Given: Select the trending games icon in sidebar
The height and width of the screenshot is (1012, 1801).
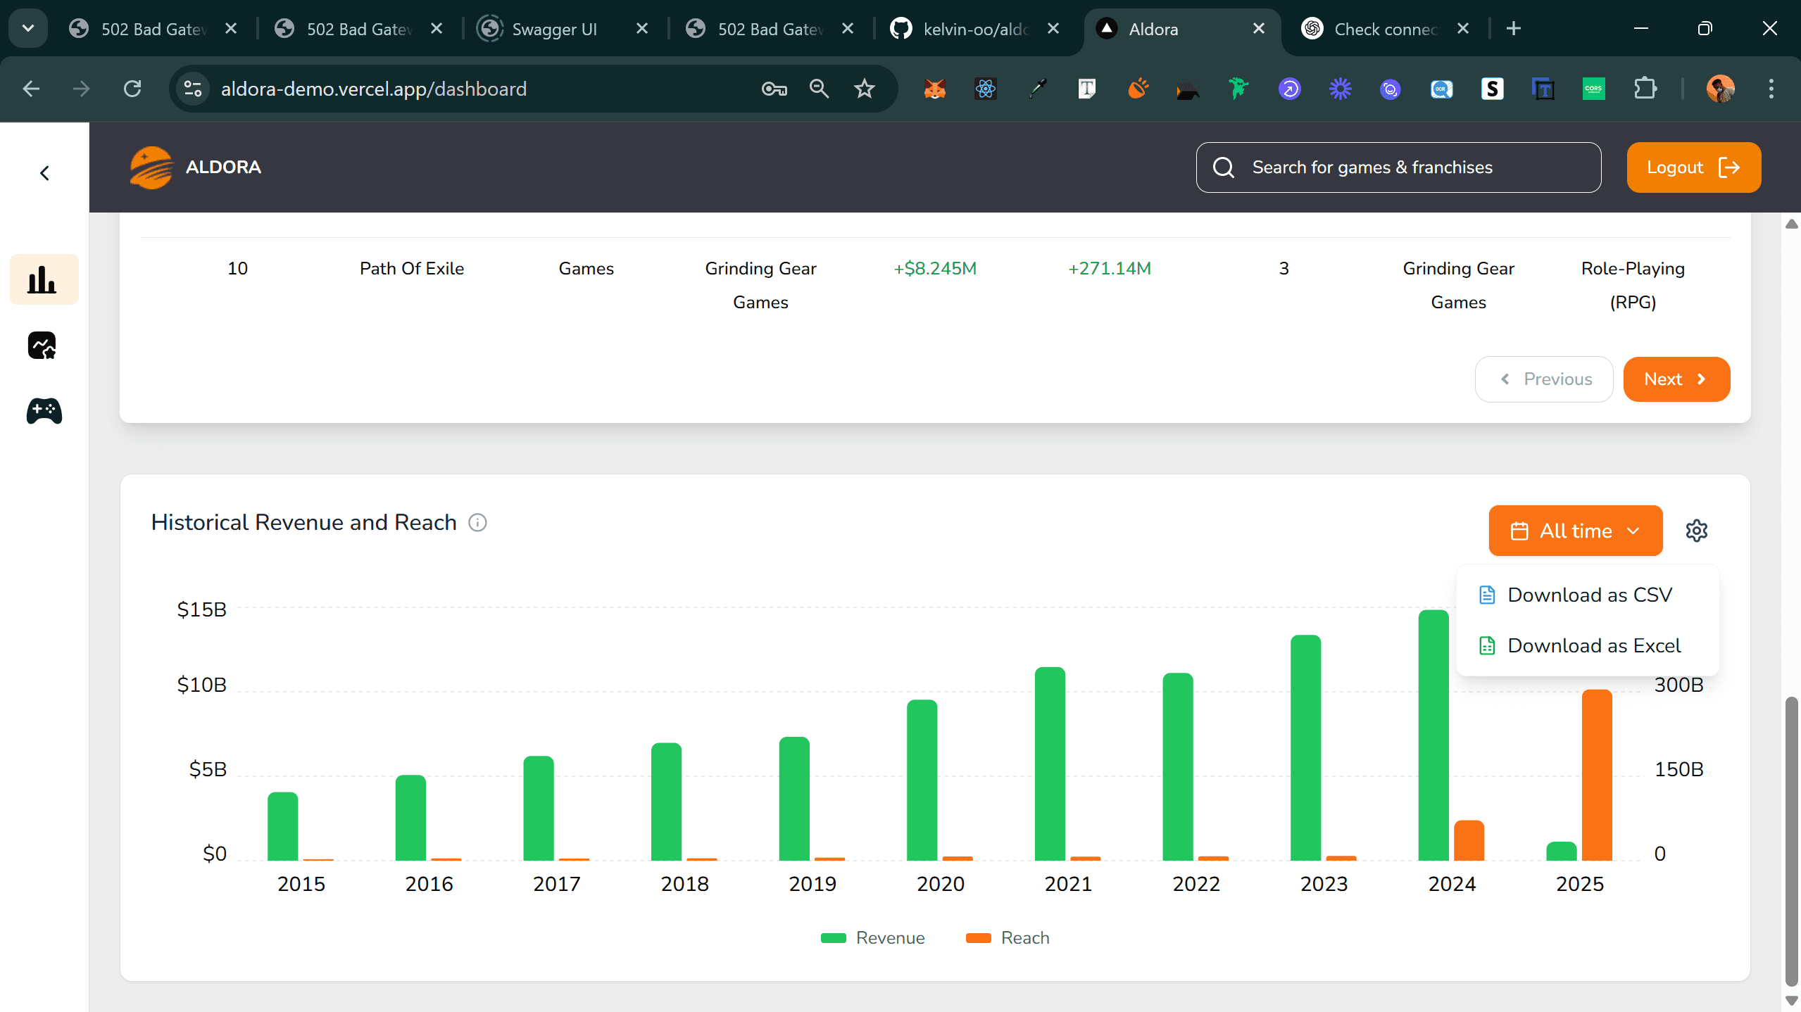Looking at the screenshot, I should click(x=44, y=345).
